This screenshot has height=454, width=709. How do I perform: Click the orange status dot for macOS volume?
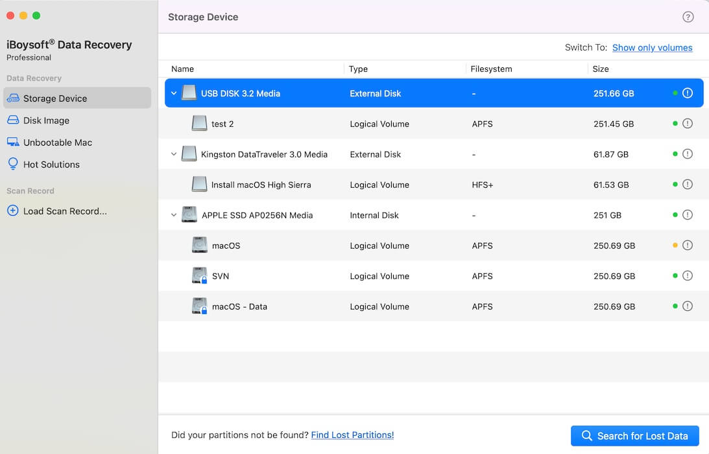click(x=675, y=245)
